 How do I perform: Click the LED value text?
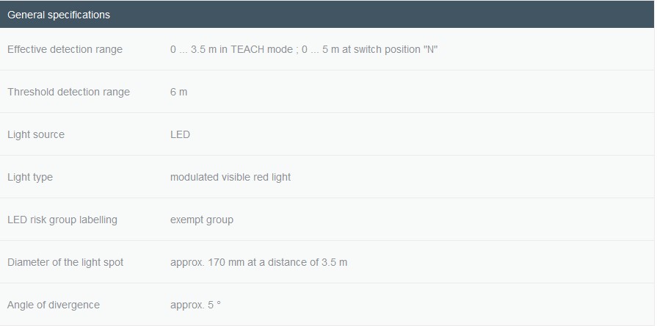[180, 135]
